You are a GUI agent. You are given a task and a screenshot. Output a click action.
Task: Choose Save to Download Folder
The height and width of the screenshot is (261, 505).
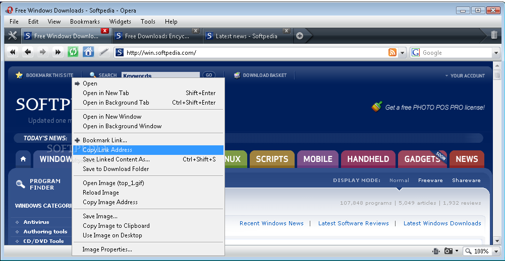pyautogui.click(x=148, y=169)
